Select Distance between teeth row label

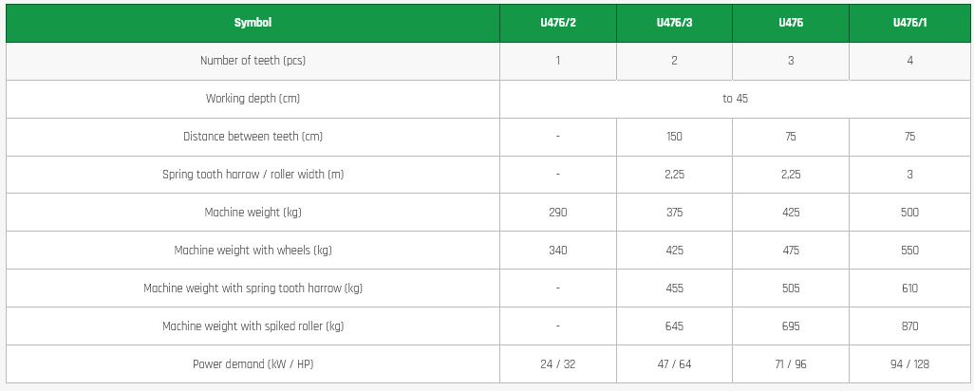[x=253, y=137]
